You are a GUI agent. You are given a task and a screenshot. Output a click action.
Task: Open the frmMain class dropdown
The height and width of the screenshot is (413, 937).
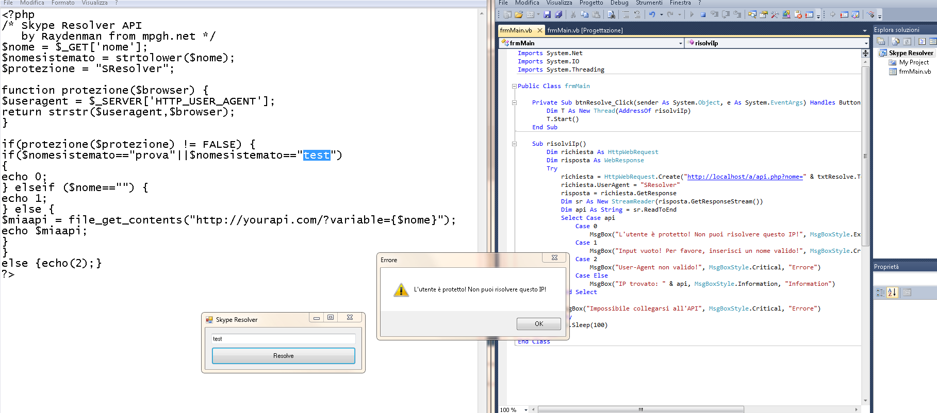coord(681,43)
